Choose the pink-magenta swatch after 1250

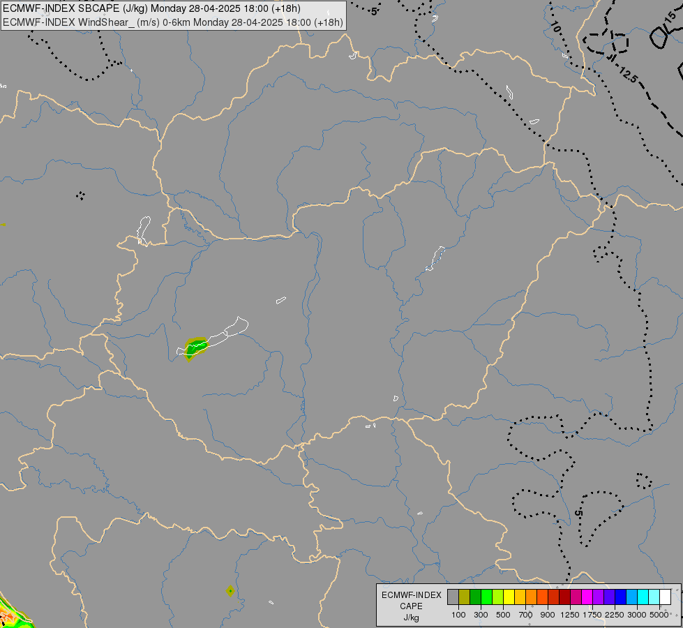[576, 597]
